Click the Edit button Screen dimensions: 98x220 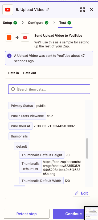81,193
